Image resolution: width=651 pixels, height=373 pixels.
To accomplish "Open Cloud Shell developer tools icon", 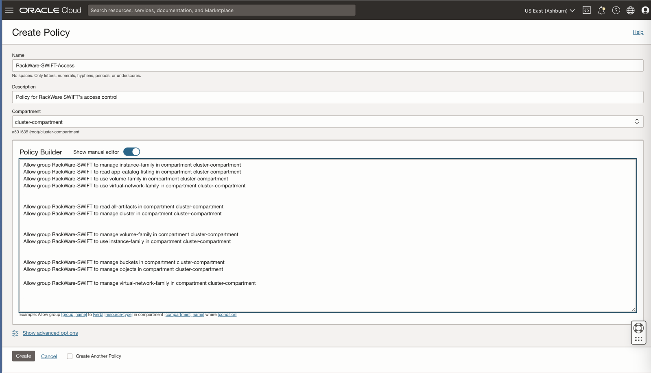I will [587, 10].
